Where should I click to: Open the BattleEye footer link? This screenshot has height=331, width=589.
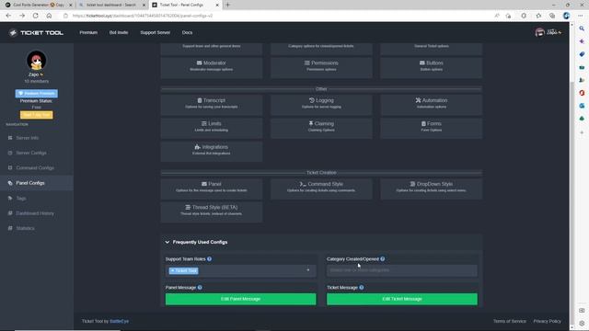click(119, 321)
